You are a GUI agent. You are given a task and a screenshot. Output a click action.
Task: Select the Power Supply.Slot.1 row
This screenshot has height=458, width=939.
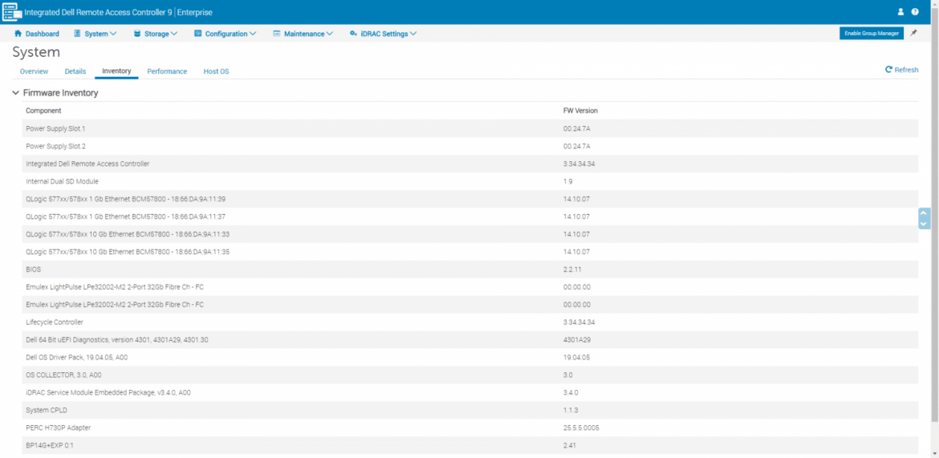470,128
